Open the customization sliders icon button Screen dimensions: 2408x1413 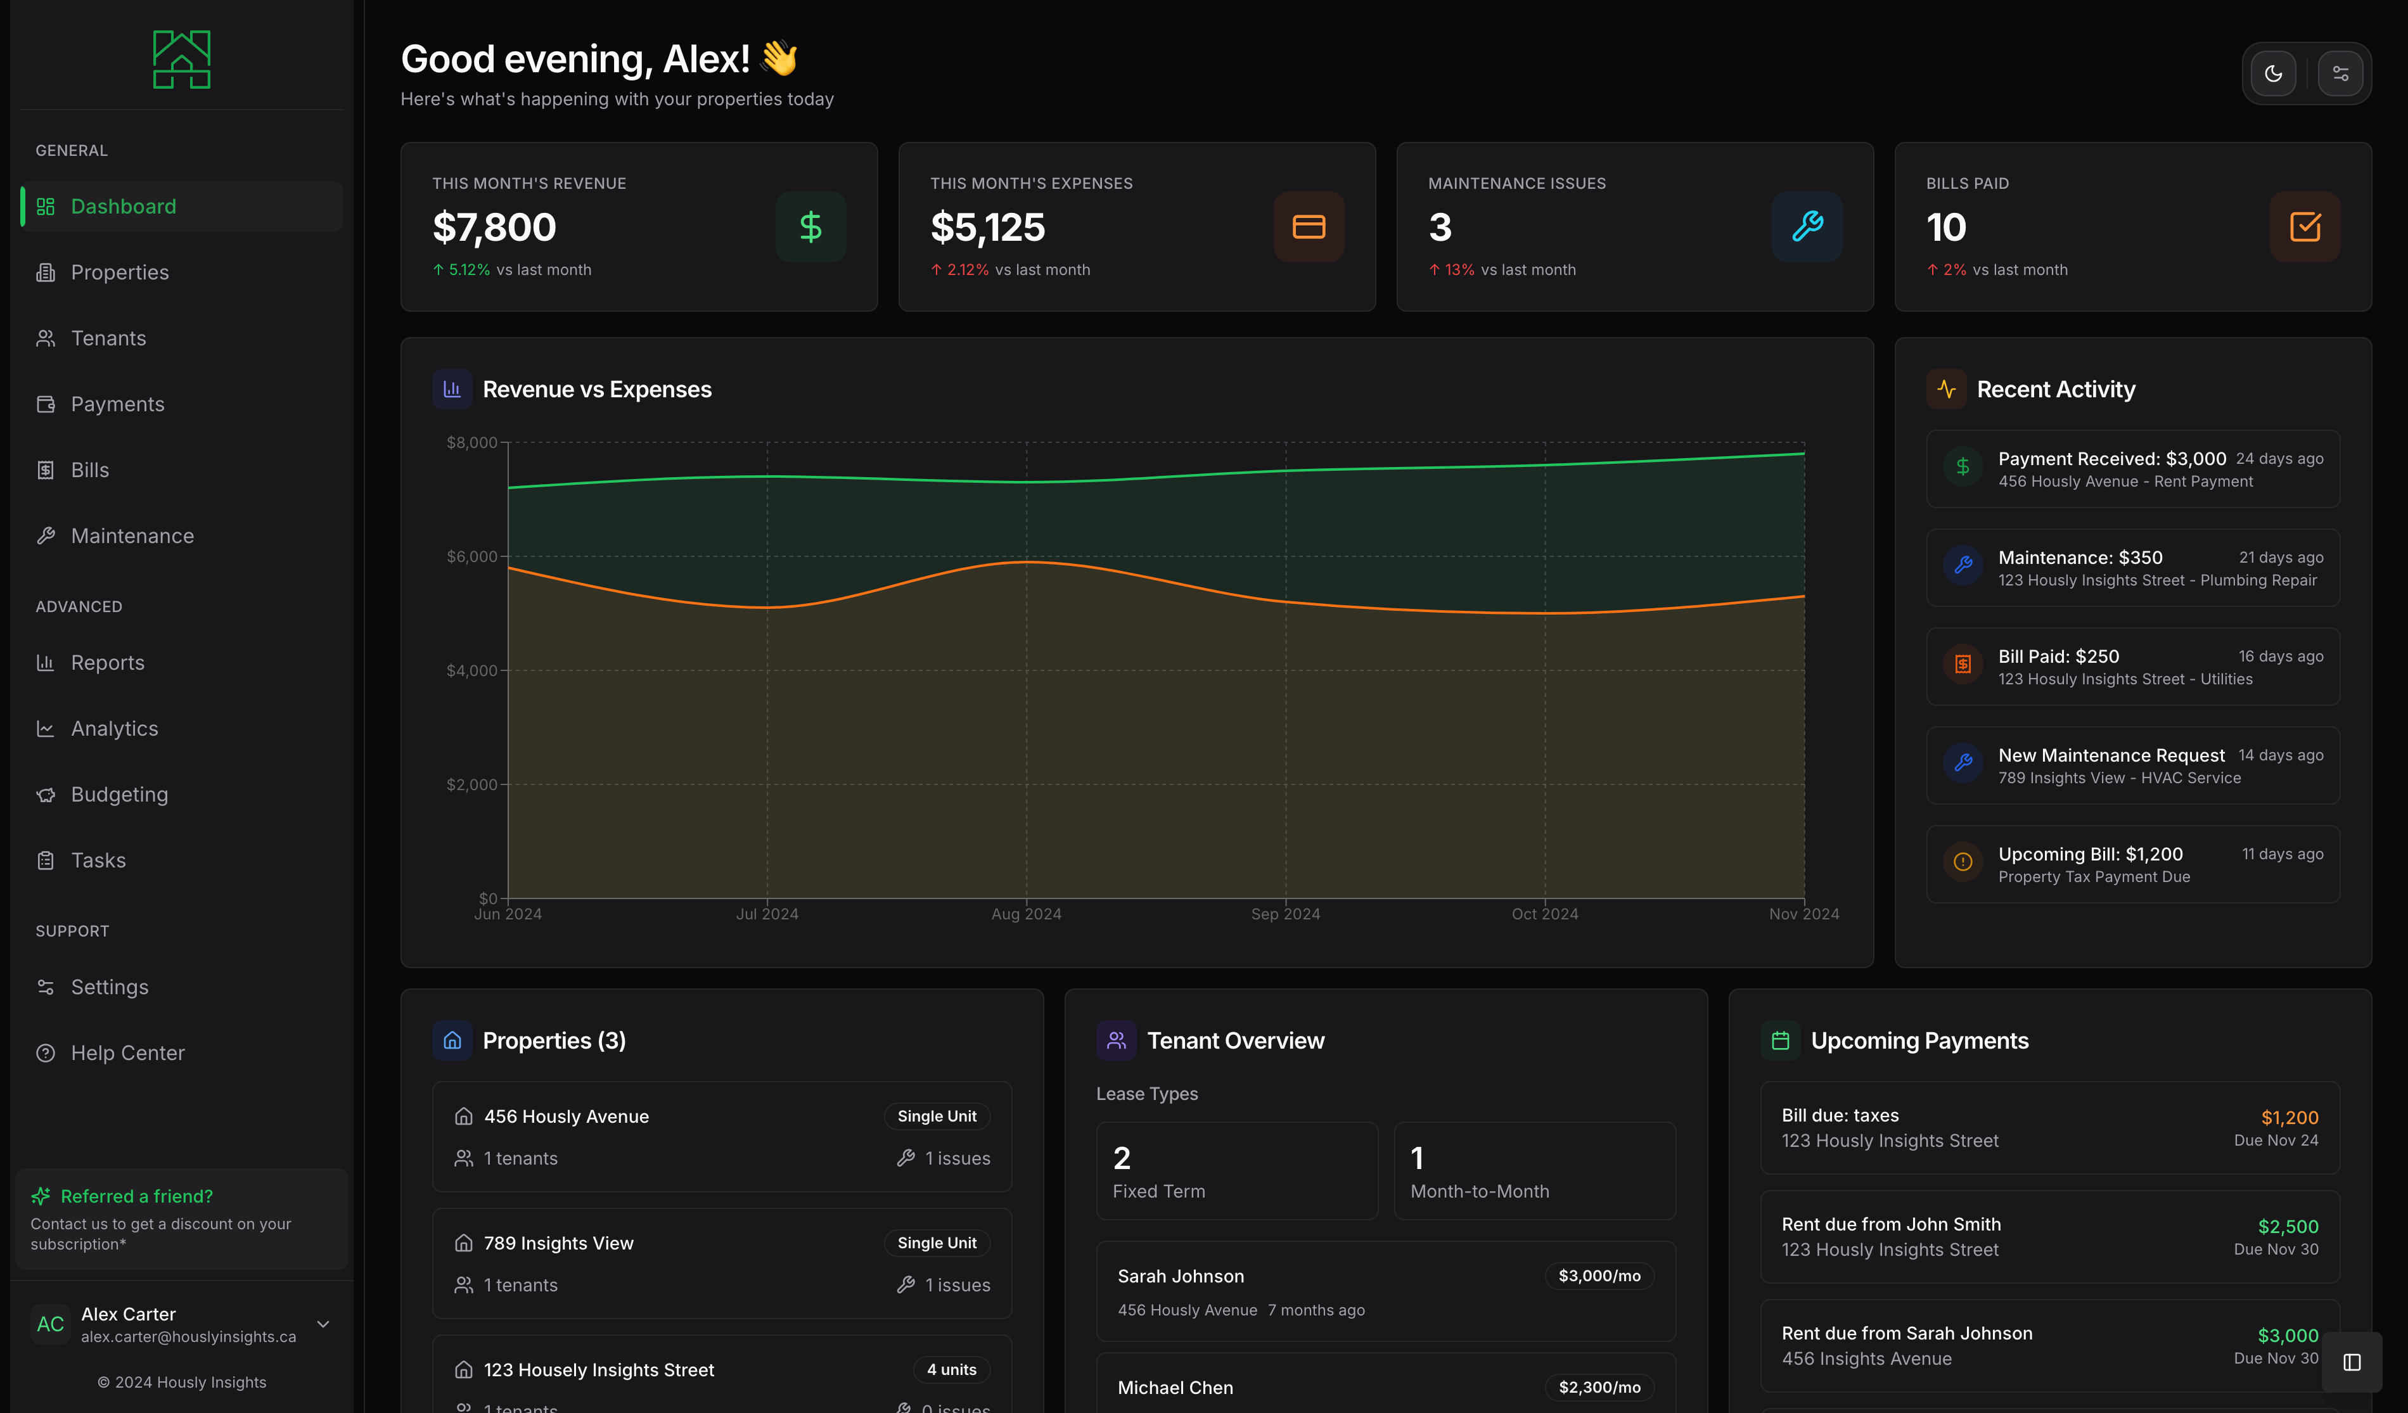(x=2340, y=74)
